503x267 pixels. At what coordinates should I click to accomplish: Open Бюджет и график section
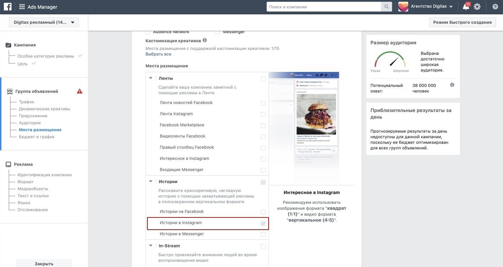click(x=37, y=137)
